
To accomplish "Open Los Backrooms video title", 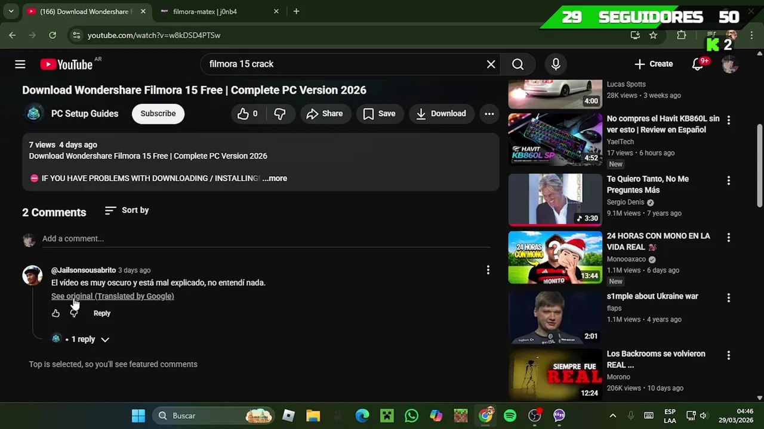I will pyautogui.click(x=656, y=359).
